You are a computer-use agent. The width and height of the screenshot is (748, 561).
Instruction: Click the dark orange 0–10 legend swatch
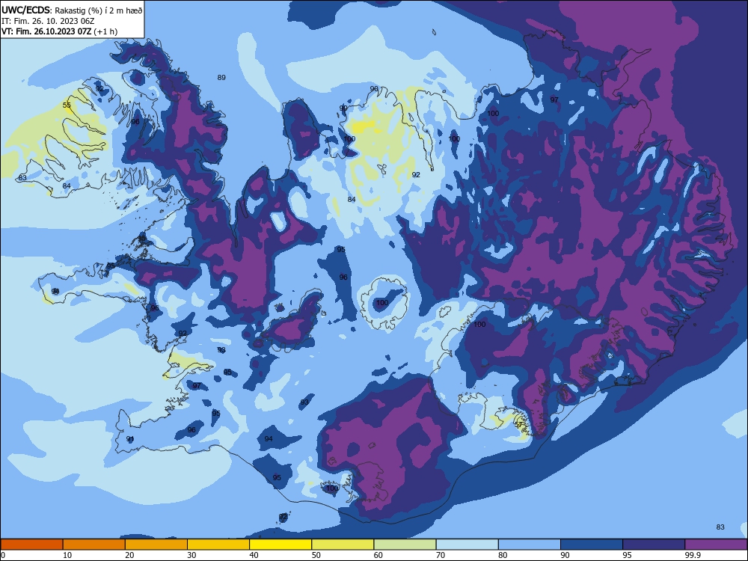click(x=31, y=545)
